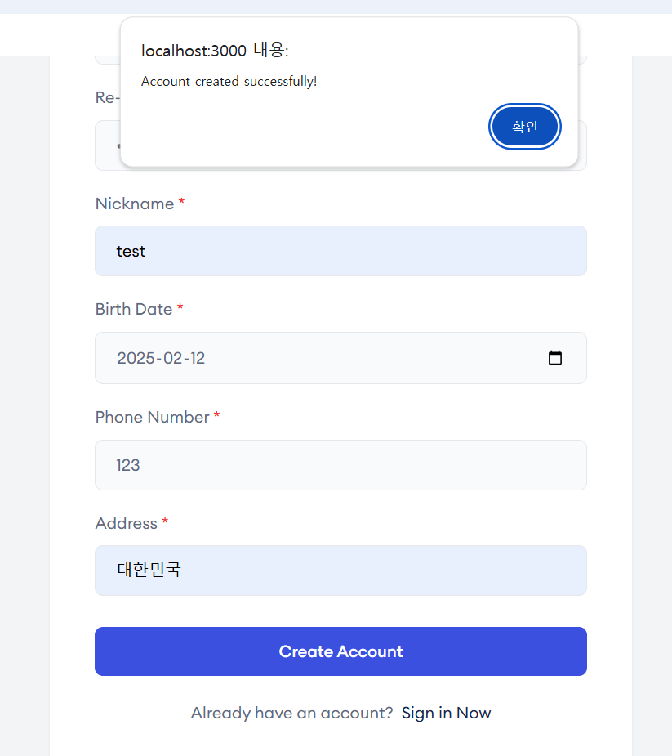Click into the Phone Number field showing 123
672x756 pixels.
(340, 465)
